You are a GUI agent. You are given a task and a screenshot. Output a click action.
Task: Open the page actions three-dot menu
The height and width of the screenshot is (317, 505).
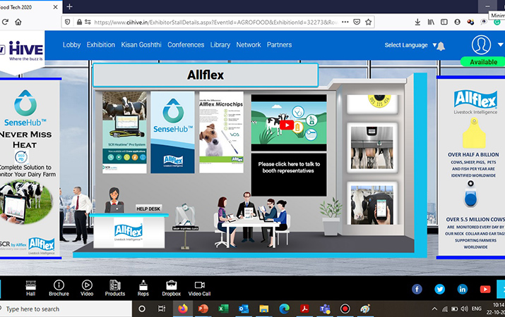(345, 22)
